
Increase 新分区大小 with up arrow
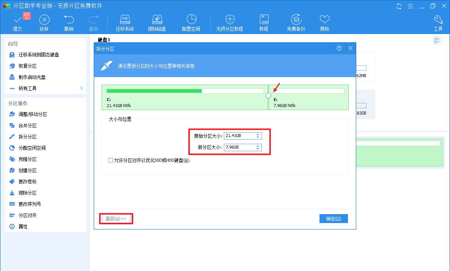(258, 146)
